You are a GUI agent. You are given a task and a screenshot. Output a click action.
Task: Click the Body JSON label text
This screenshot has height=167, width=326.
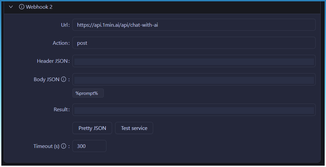[46, 79]
